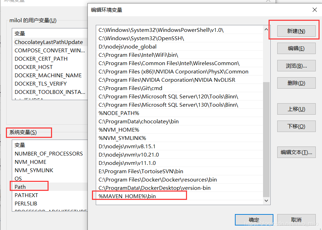Close the 编辑环境变量 dialog

tap(314, 10)
